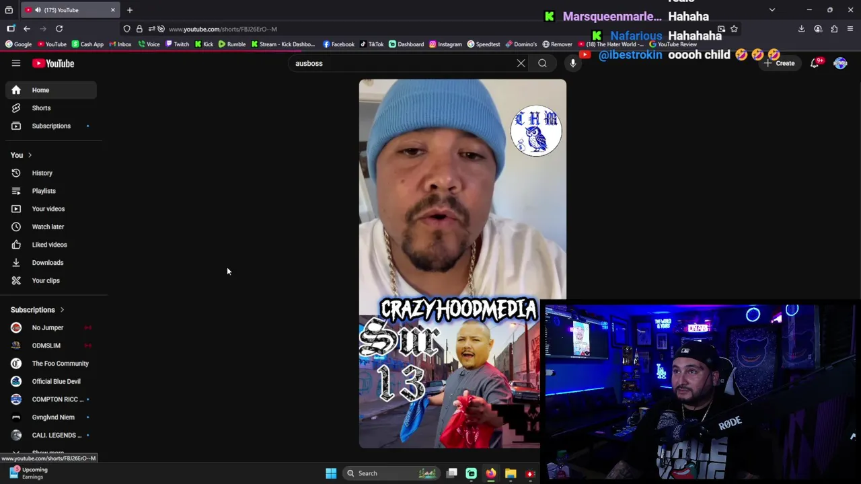861x484 pixels.
Task: Open Windows Start menu
Action: point(331,473)
